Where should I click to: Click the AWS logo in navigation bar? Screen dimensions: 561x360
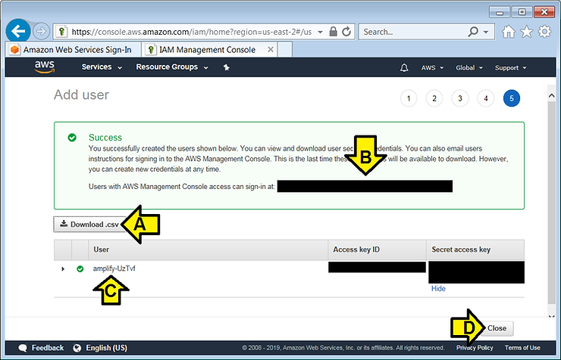[45, 67]
